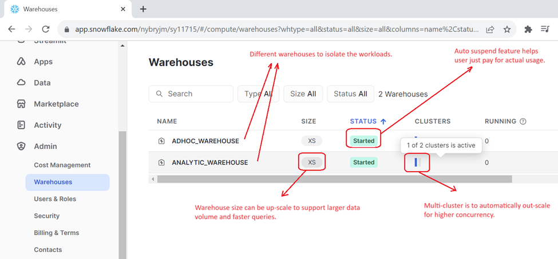Screen dimensions: 558x259
Task: Click the warehouse Search field
Action: point(191,94)
